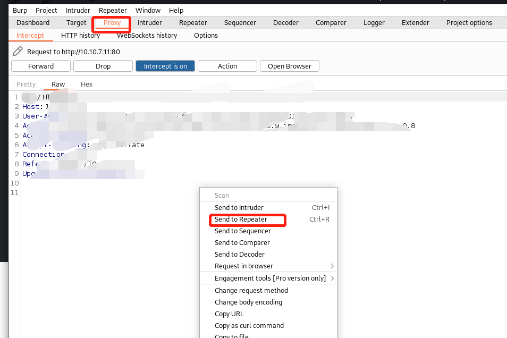Viewport: 507px width, 338px height.
Task: Select Send to Repeater in context menu
Action: coord(241,219)
